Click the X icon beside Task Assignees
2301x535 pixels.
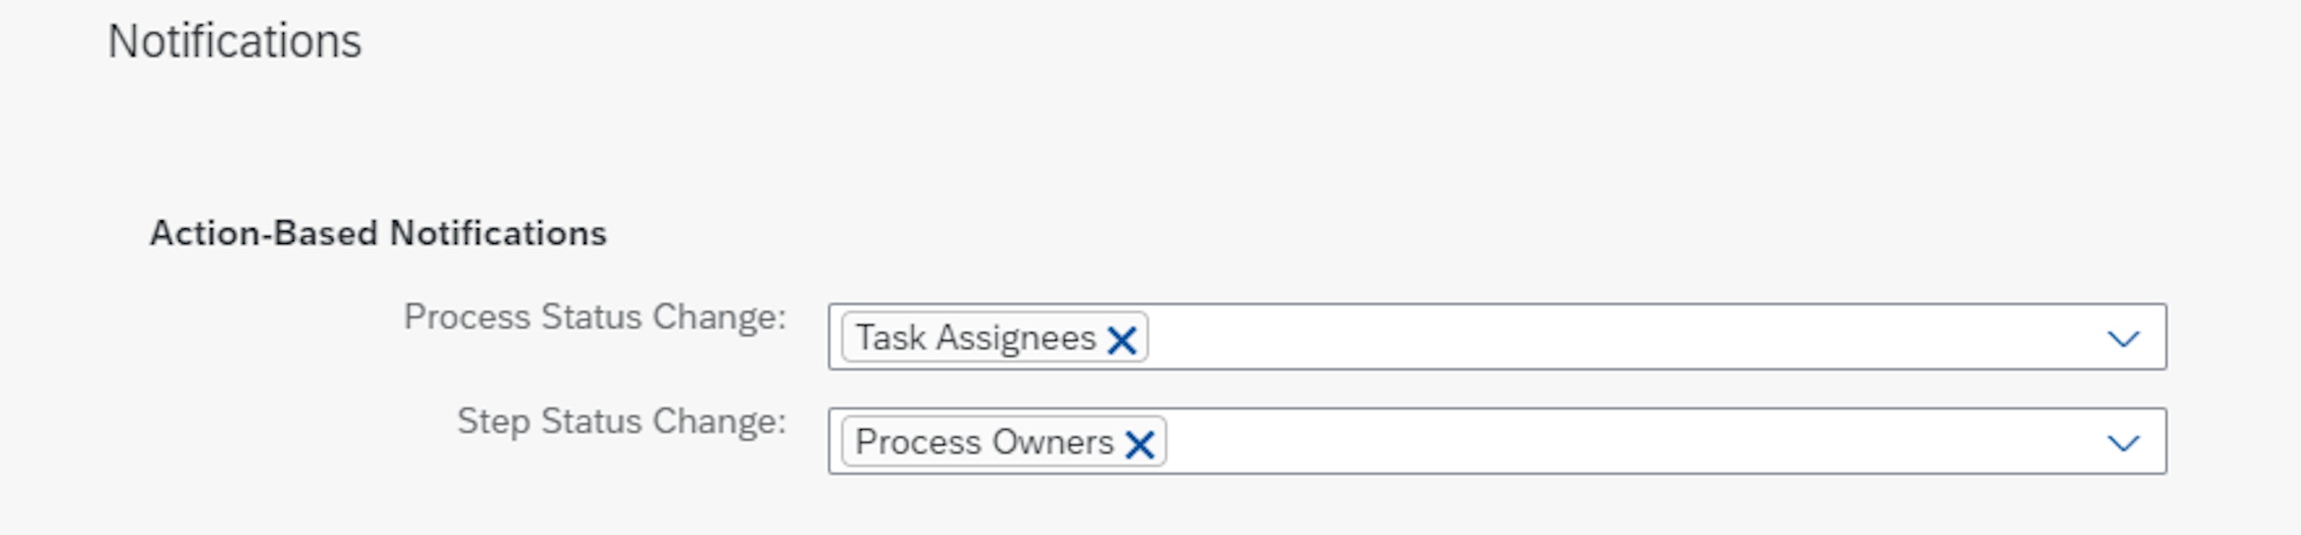point(1121,340)
